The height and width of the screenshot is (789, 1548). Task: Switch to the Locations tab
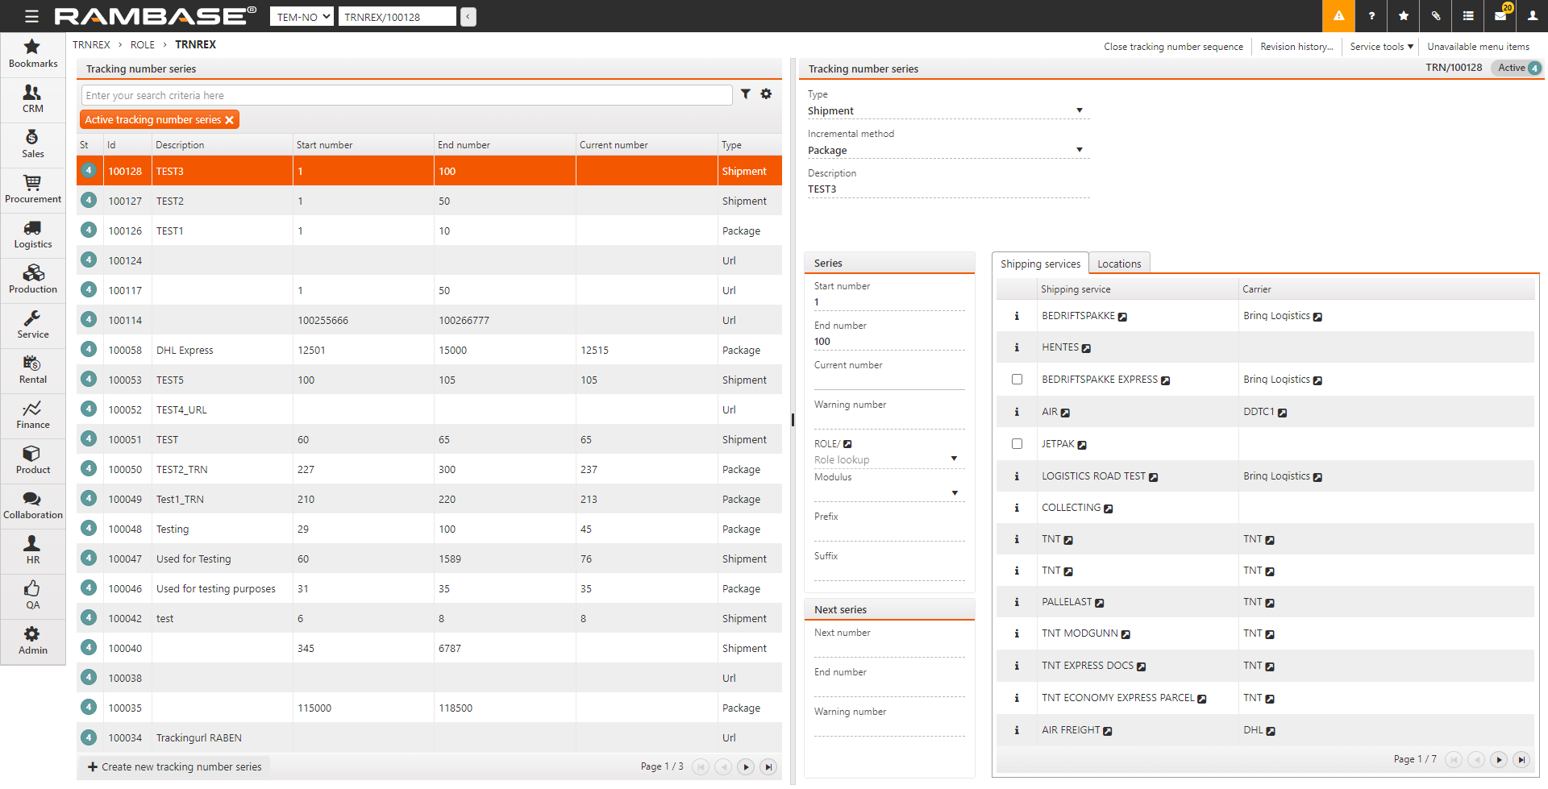1118,264
